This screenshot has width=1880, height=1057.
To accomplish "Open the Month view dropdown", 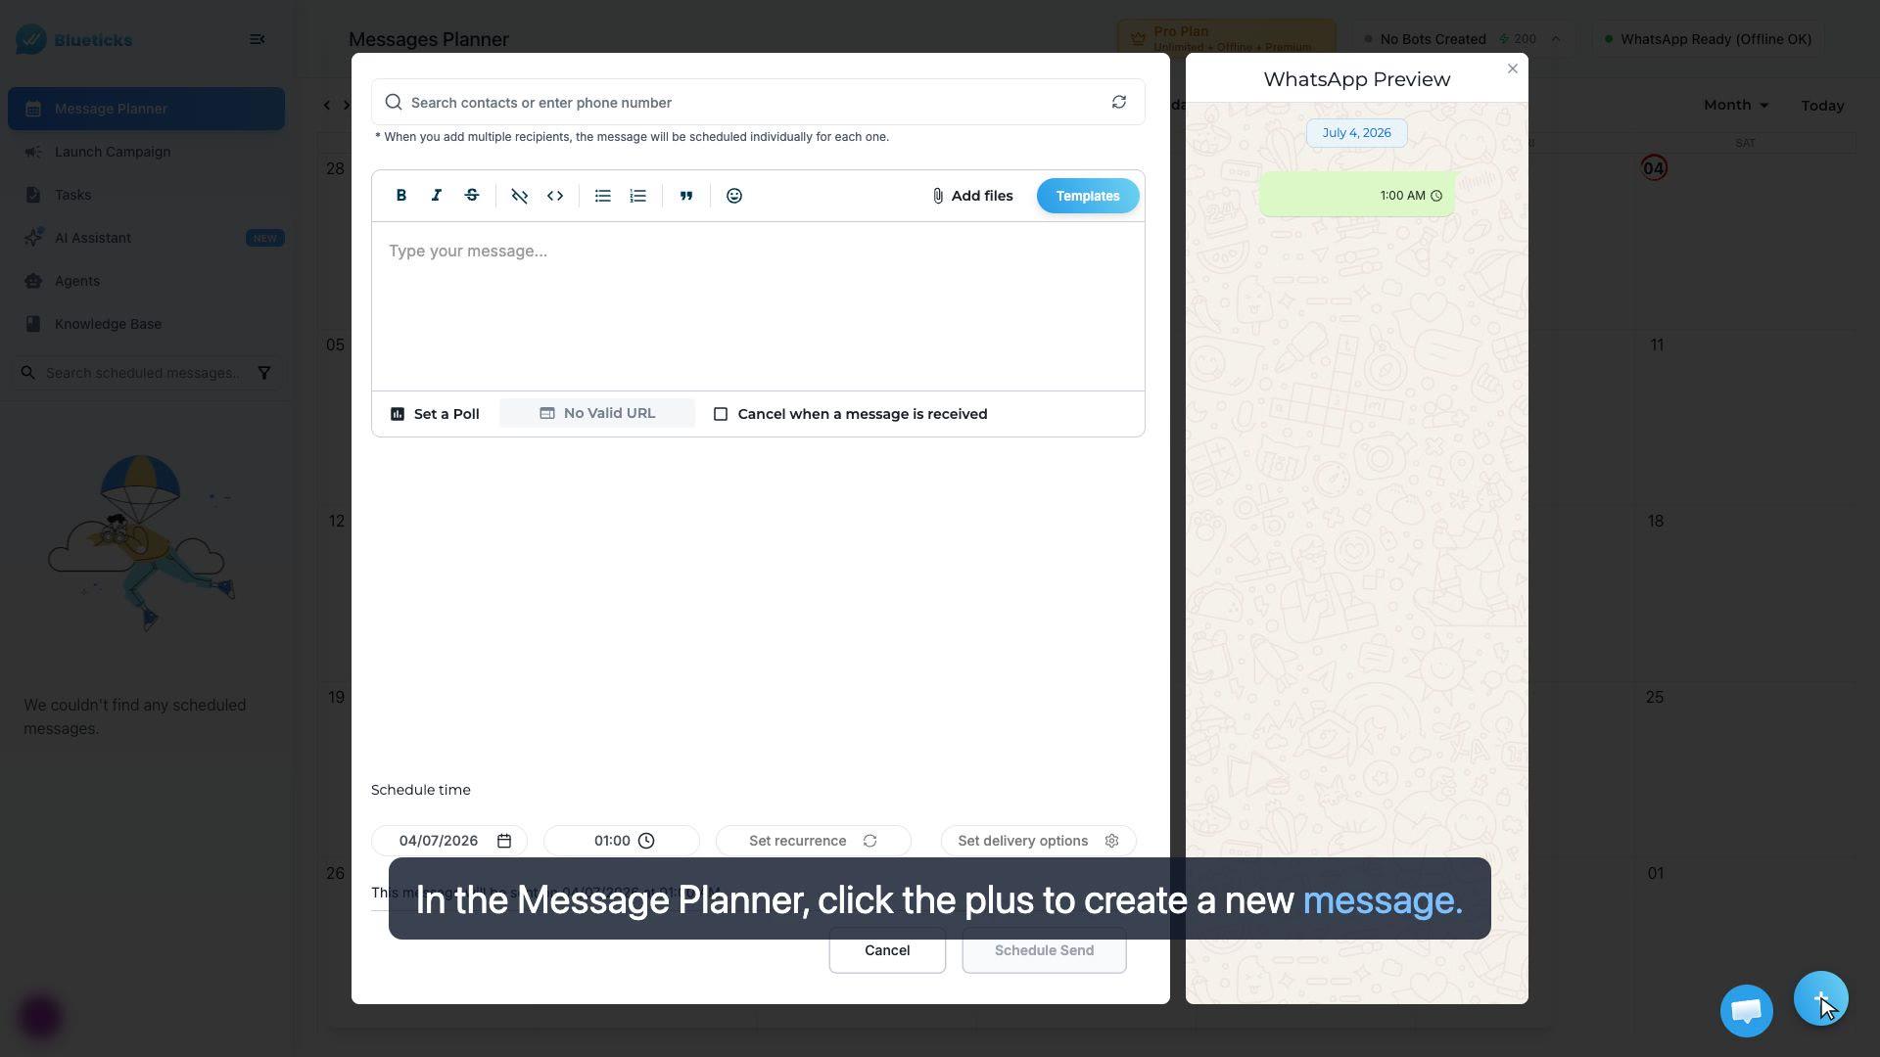I will [x=1735, y=105].
